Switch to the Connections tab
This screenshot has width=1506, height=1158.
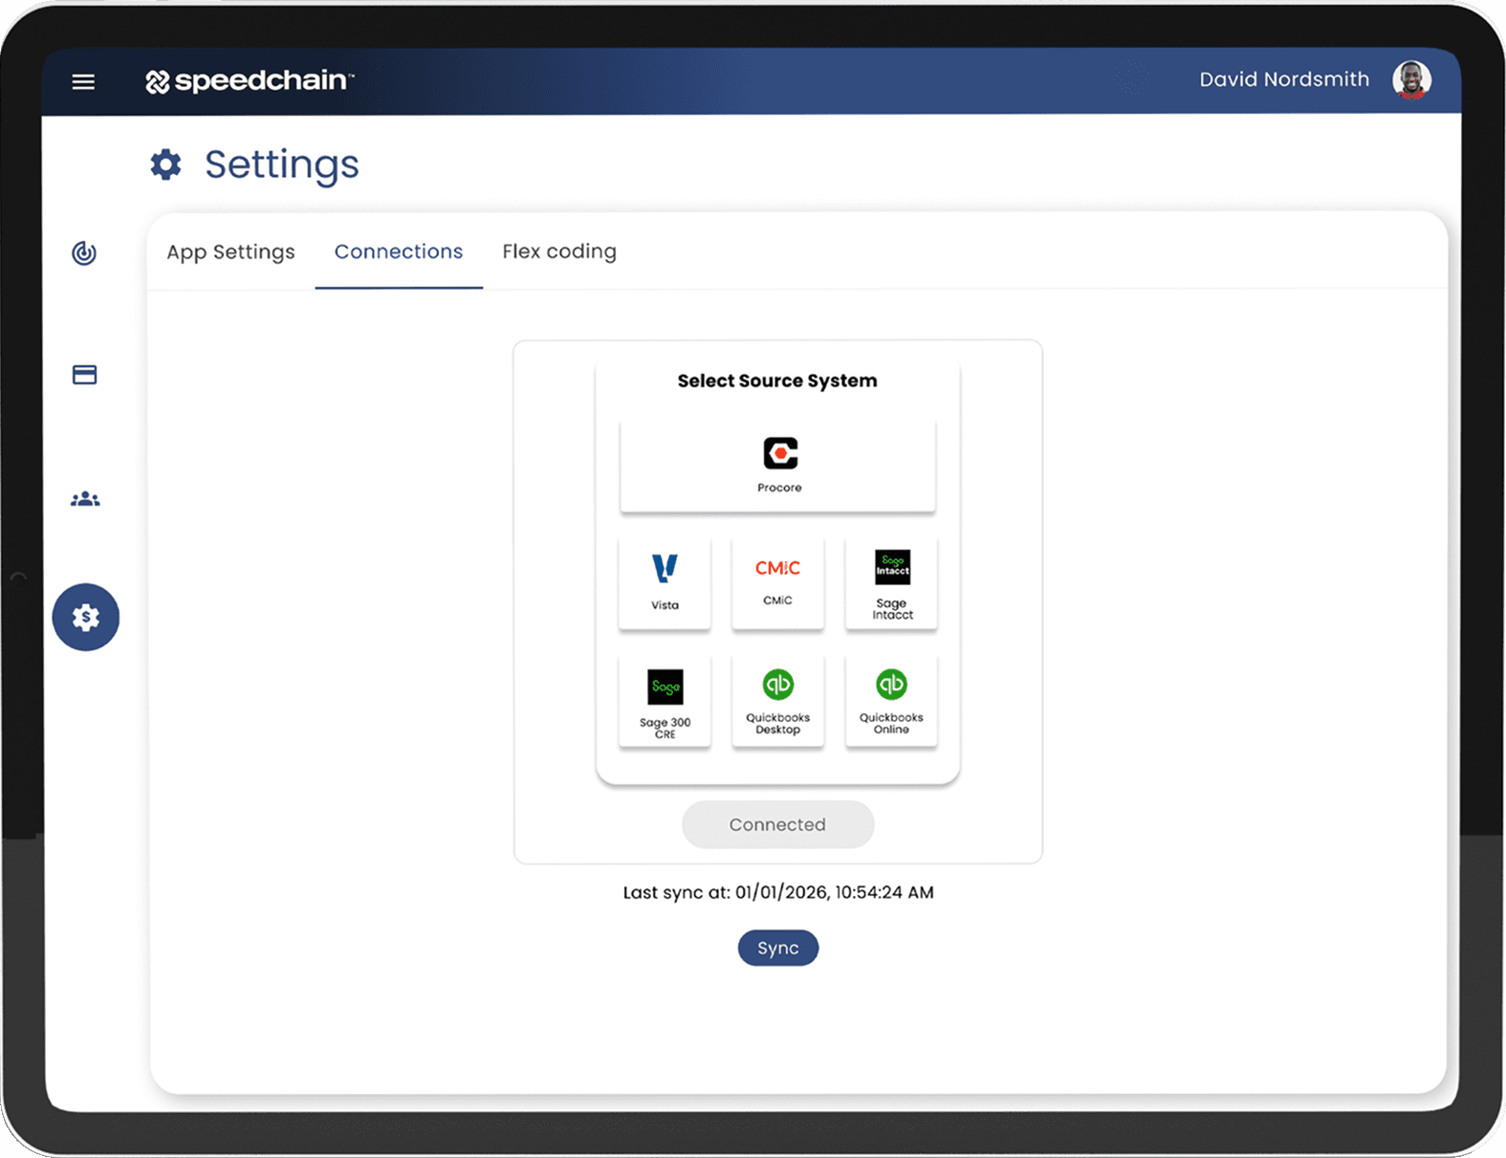[399, 251]
